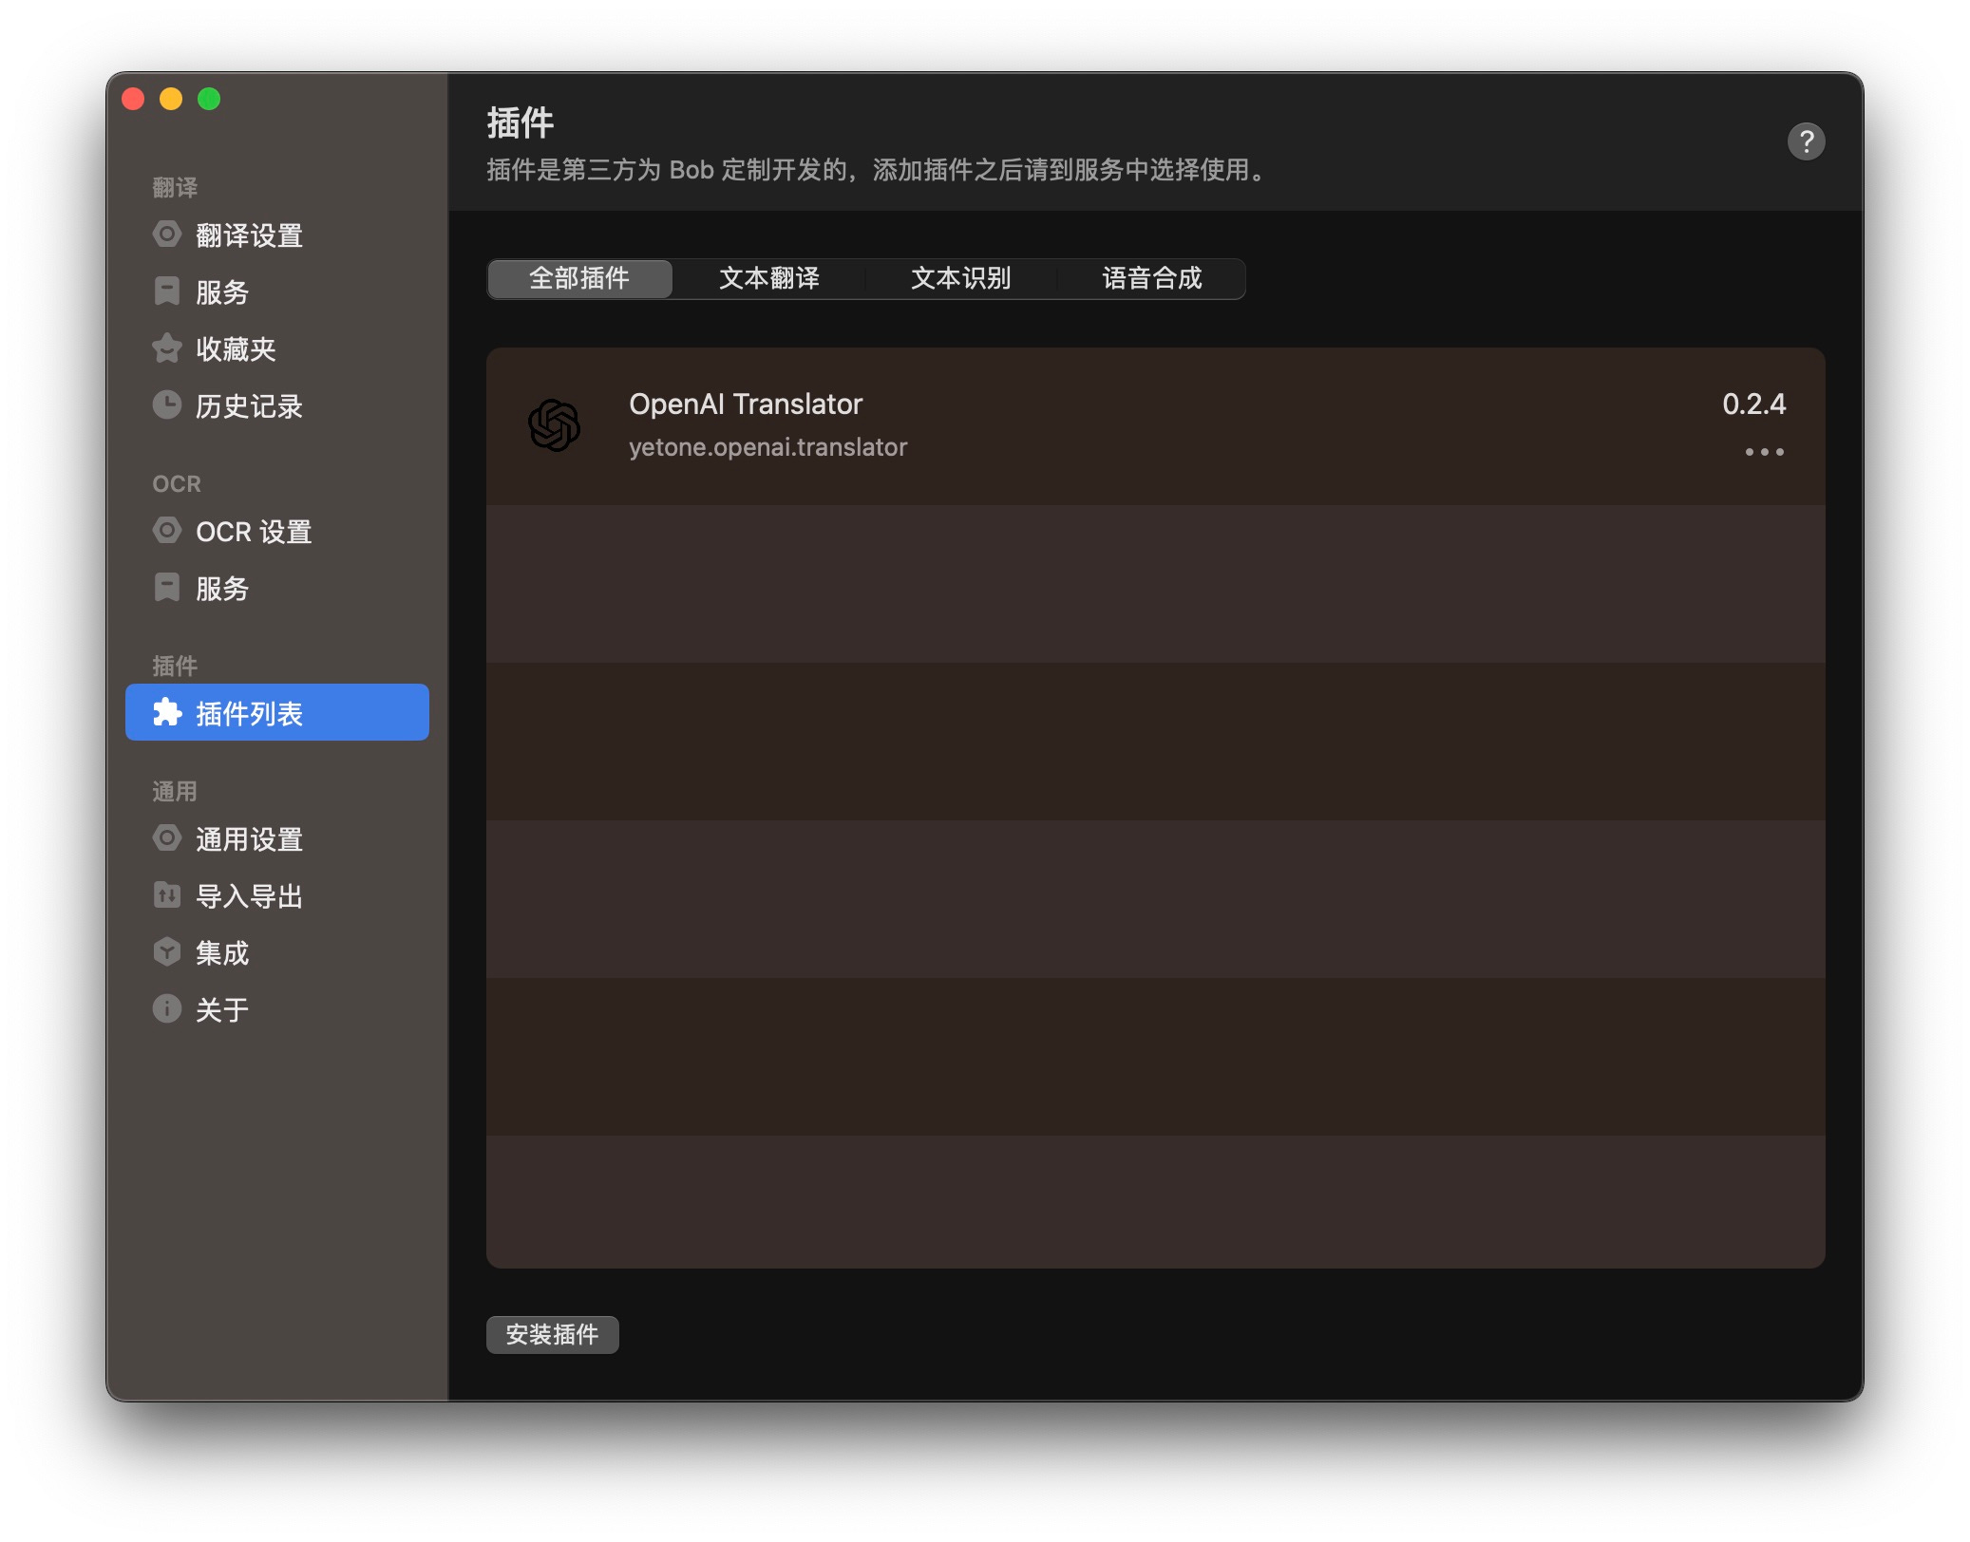Viewport: 1970px width, 1542px height.
Task: Open 历史记录 via the clock icon
Action: [x=167, y=405]
